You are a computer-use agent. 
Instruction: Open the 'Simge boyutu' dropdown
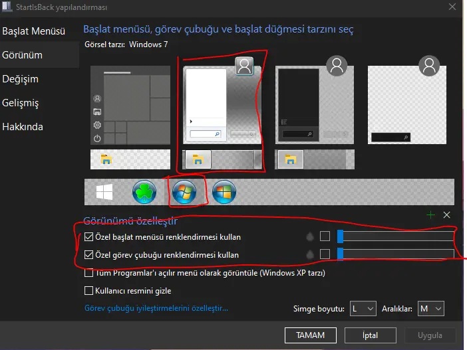[x=363, y=309]
